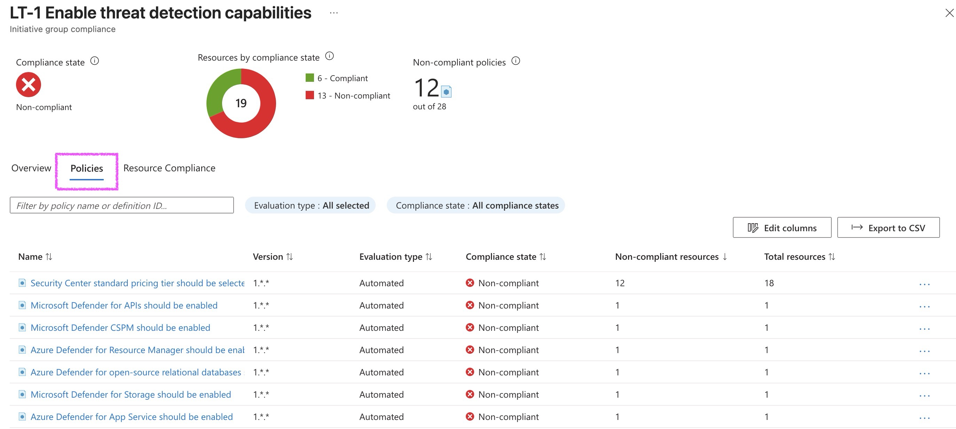This screenshot has width=956, height=429.
Task: Click the error icon in Defender CSPM row
Action: (470, 327)
